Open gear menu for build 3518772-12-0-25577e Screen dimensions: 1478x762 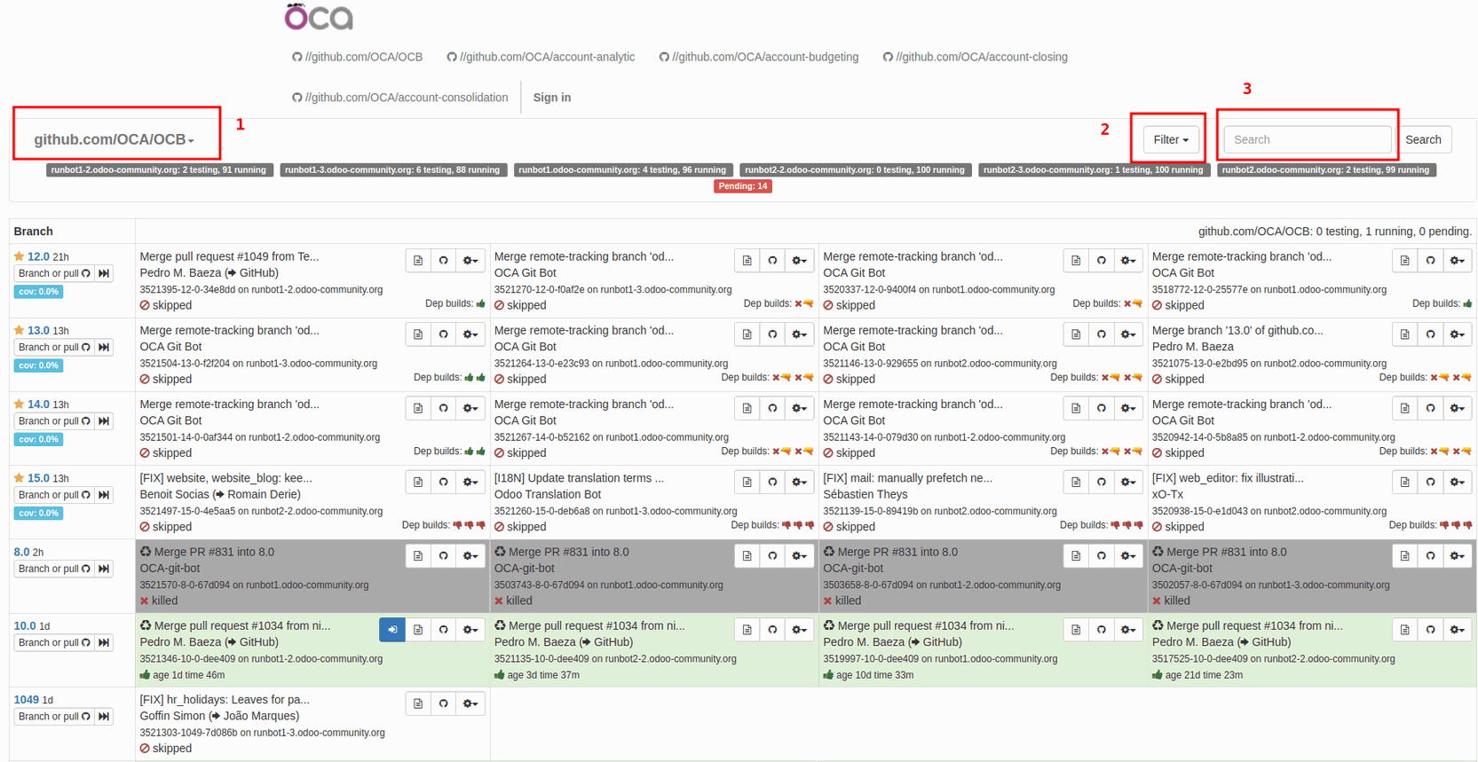point(1457,261)
